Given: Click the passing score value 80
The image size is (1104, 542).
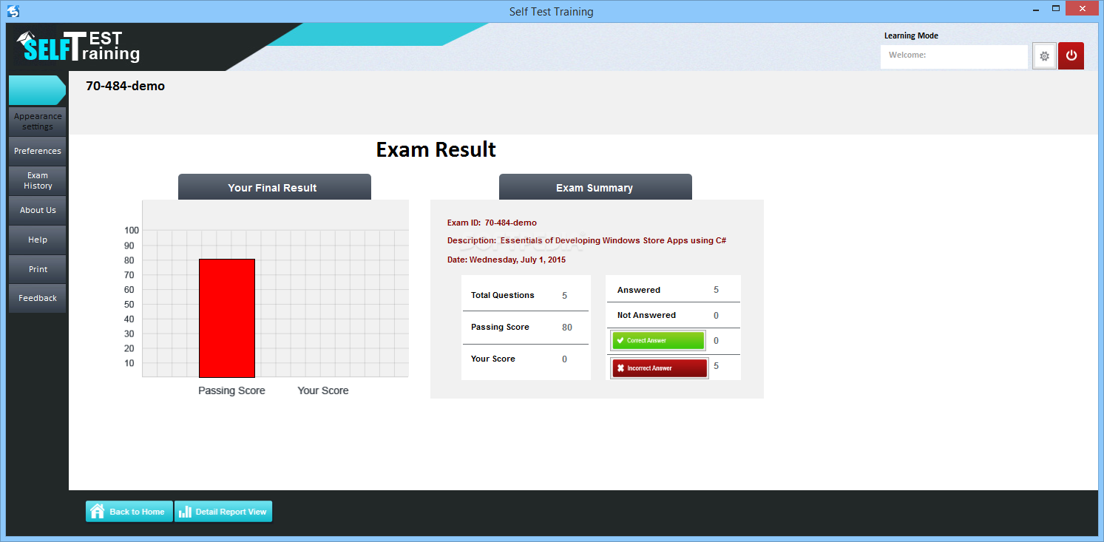Looking at the screenshot, I should (x=567, y=327).
